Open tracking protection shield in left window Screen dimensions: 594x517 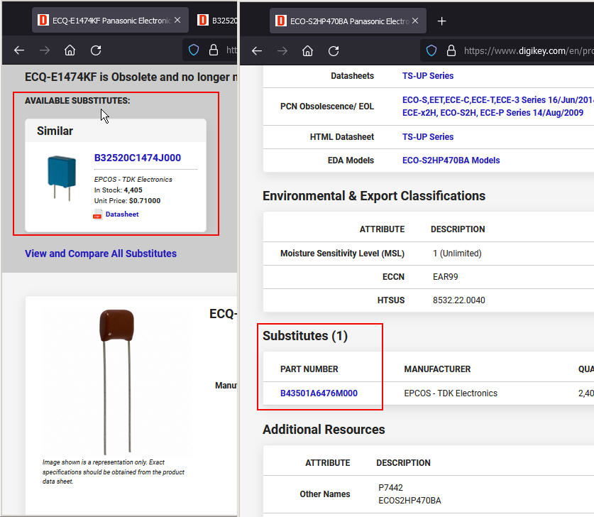[194, 50]
